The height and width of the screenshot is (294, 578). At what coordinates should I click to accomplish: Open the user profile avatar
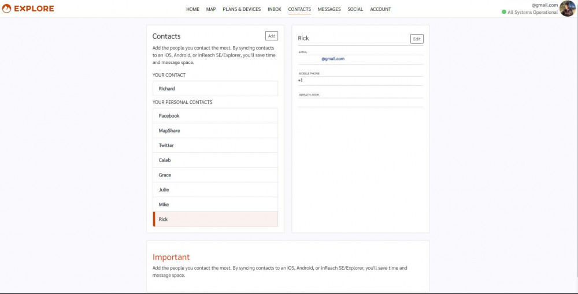(x=568, y=9)
